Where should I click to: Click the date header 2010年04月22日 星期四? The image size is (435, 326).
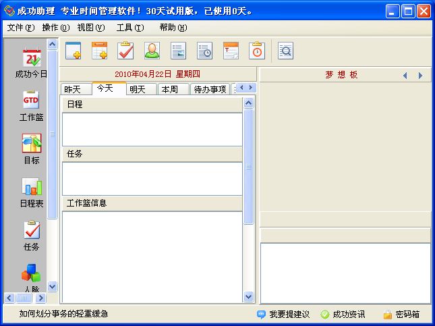[157, 74]
